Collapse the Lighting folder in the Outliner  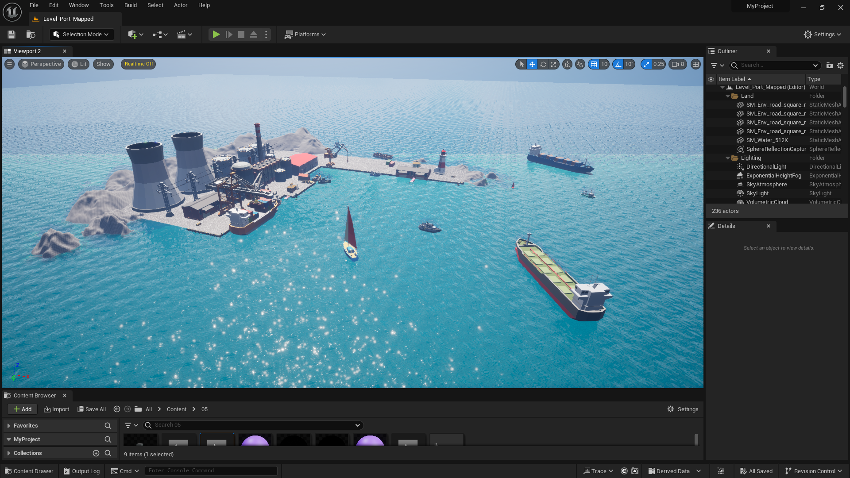click(728, 158)
